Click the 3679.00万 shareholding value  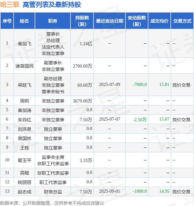tap(82, 101)
